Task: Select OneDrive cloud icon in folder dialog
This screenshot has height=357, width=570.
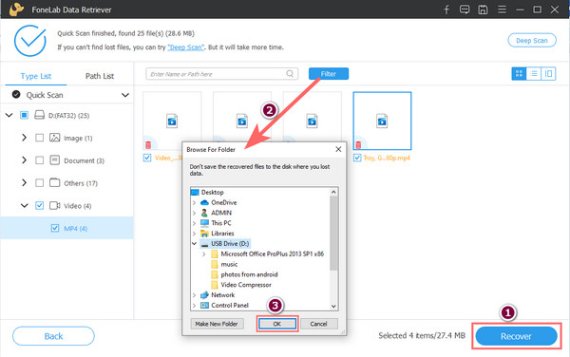Action: click(204, 202)
